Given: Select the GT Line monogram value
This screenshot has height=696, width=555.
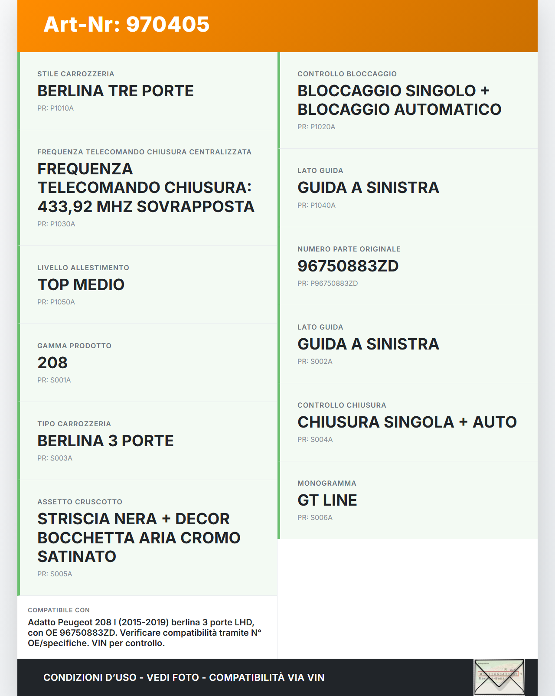Looking at the screenshot, I should pos(327,500).
